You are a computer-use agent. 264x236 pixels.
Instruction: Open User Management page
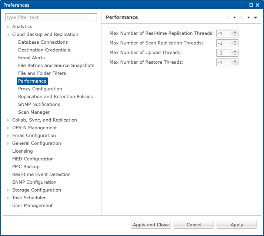[33, 206]
